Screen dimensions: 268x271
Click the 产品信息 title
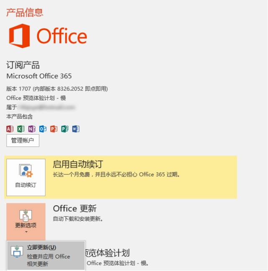pyautogui.click(x=25, y=12)
